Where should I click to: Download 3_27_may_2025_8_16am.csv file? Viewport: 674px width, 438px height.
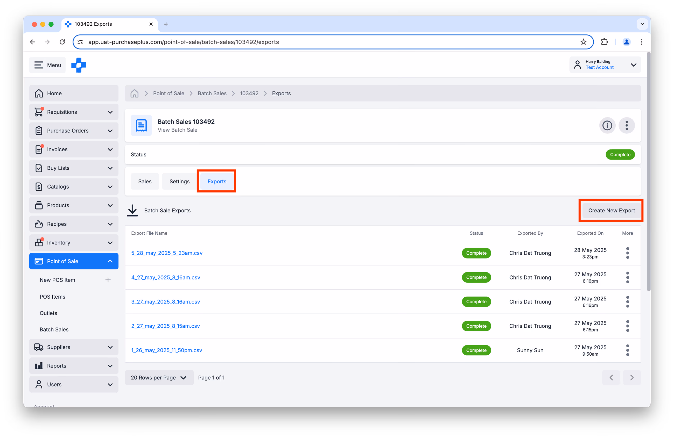pyautogui.click(x=165, y=301)
